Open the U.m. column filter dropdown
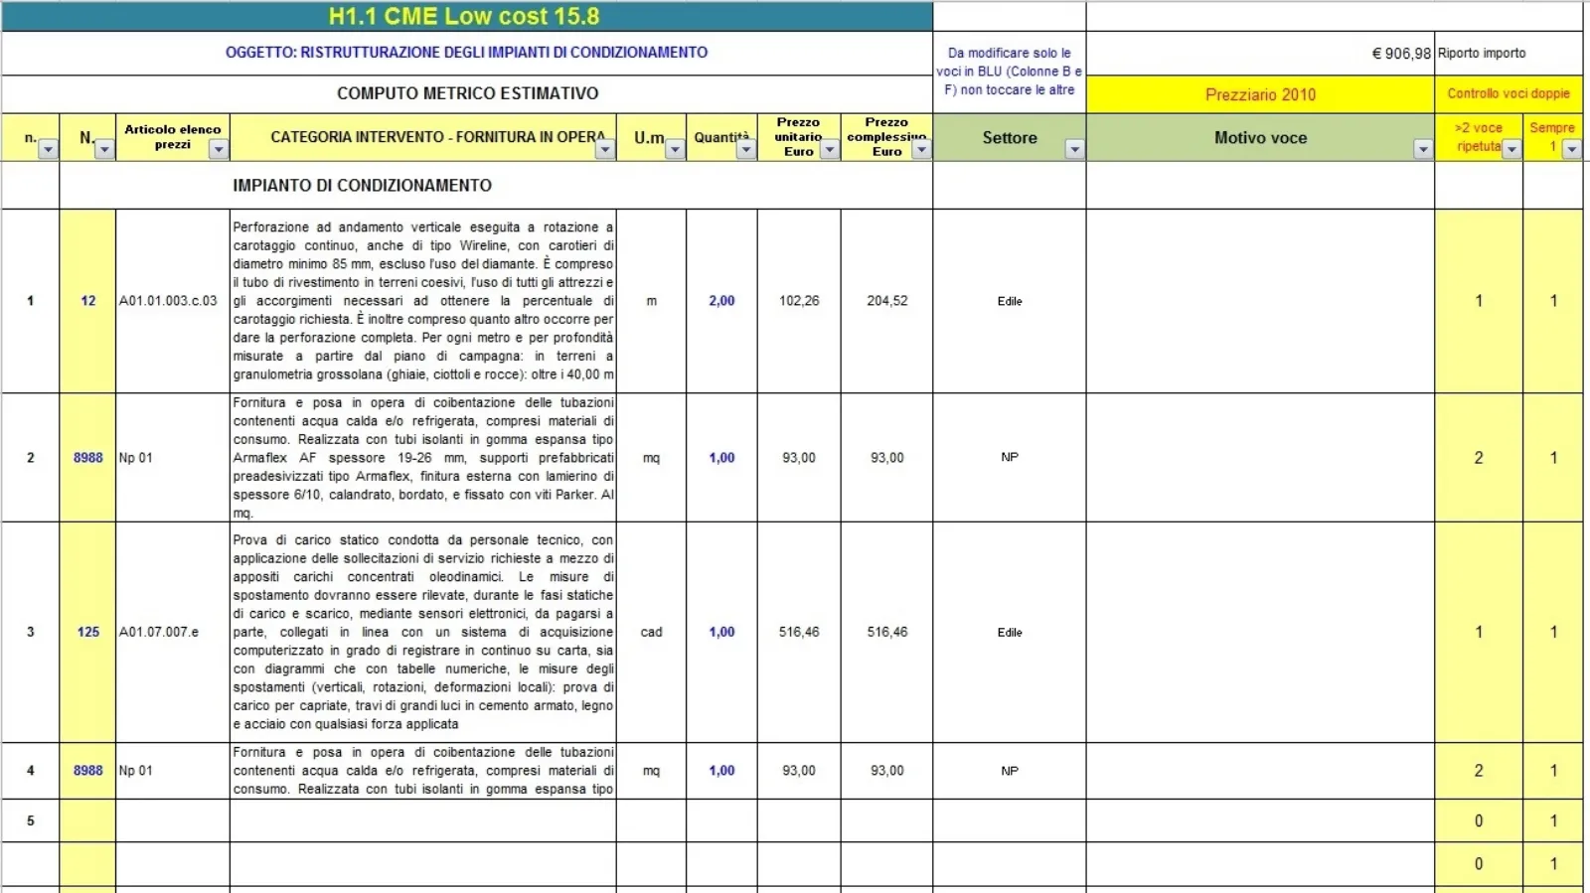Viewport: 1590px width, 893px height. point(675,149)
